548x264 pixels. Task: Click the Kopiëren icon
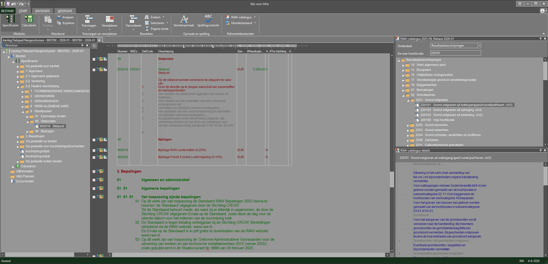(59, 23)
